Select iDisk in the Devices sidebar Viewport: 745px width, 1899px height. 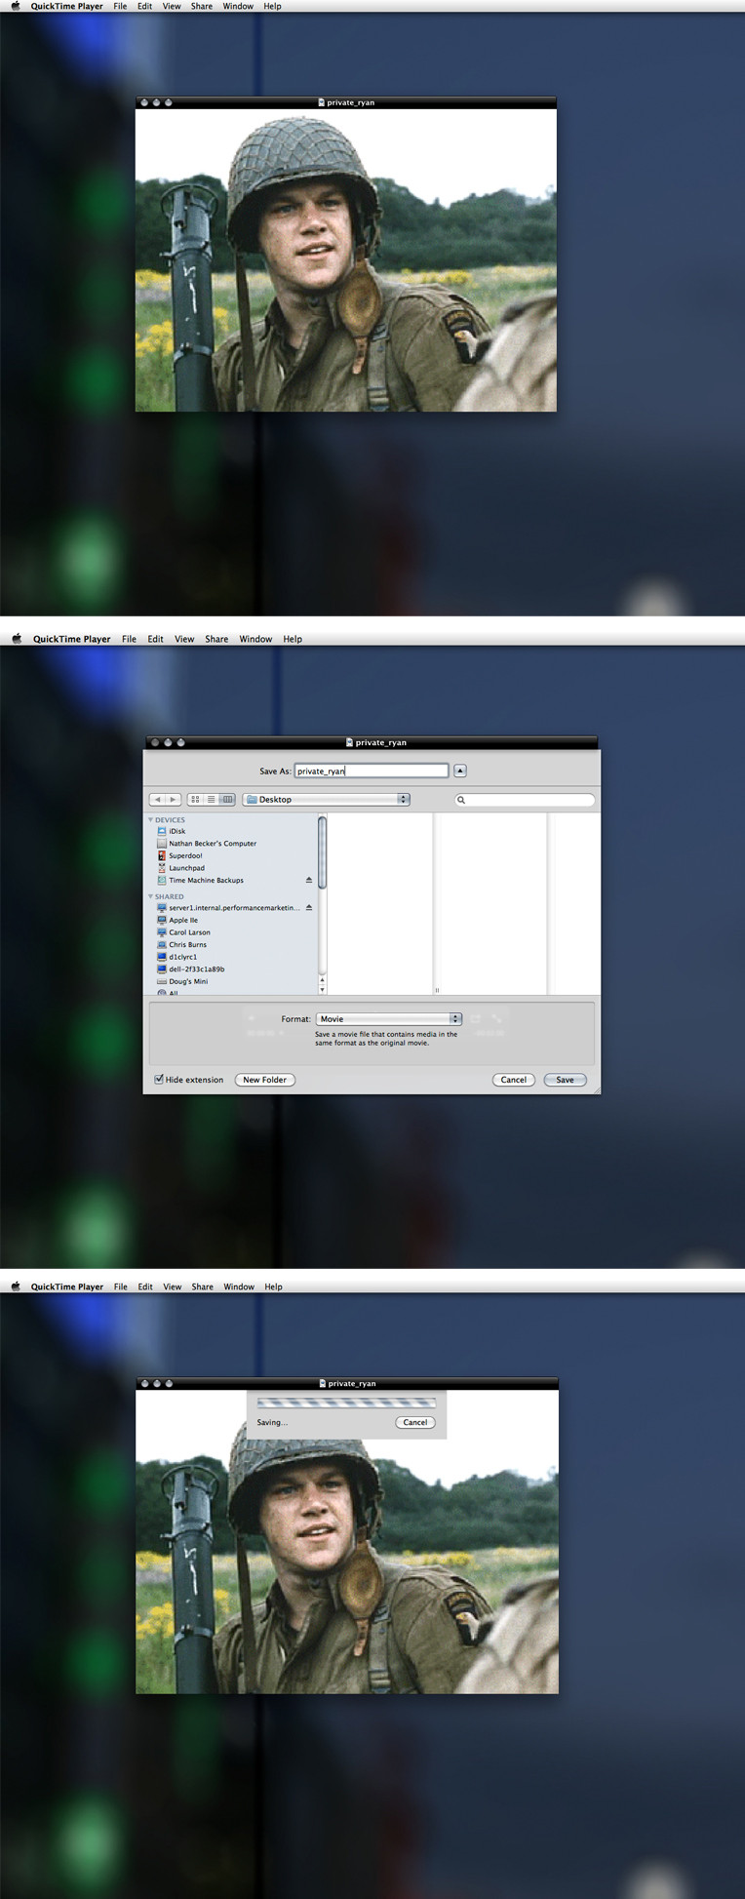(176, 831)
